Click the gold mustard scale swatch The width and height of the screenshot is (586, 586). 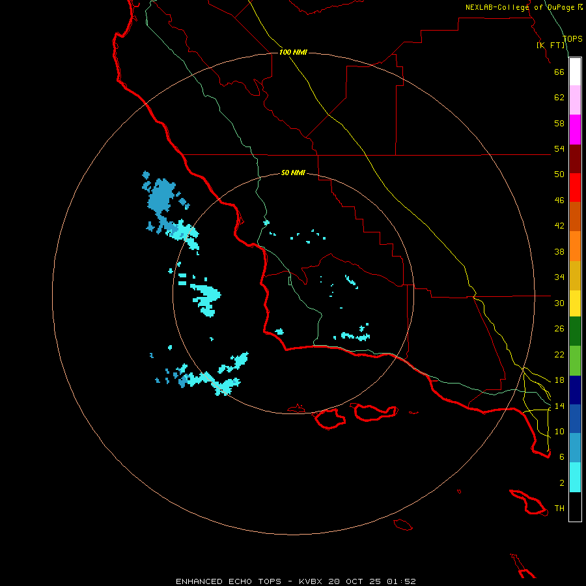tap(575, 275)
